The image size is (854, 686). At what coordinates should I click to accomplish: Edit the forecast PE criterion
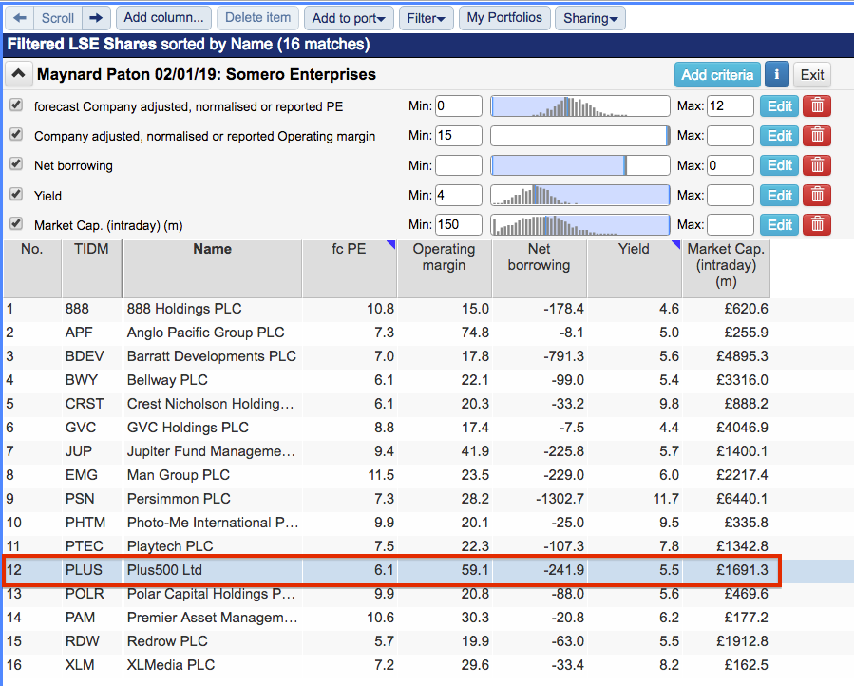click(779, 106)
